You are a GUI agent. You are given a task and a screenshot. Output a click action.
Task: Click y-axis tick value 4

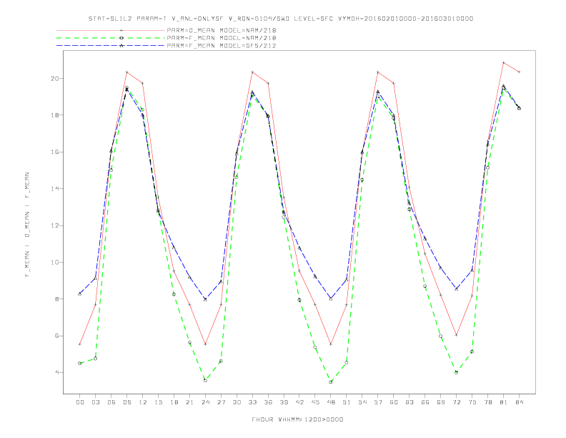coord(57,373)
